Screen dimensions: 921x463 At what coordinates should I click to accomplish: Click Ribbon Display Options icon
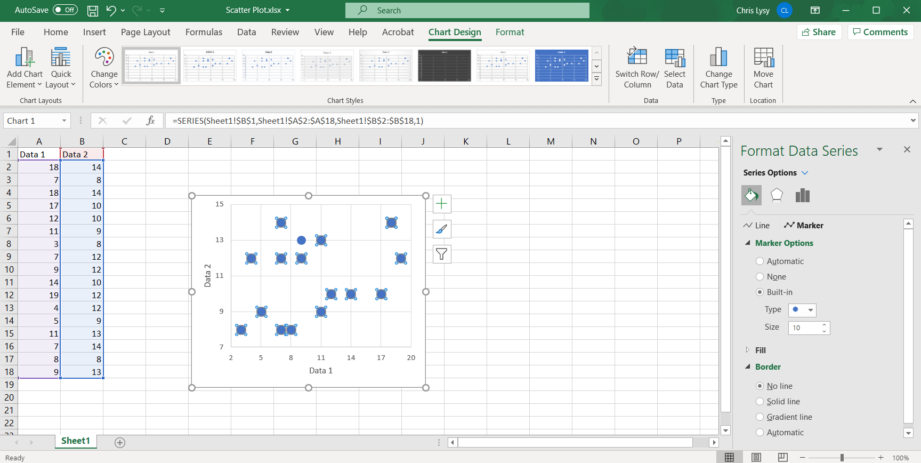815,10
